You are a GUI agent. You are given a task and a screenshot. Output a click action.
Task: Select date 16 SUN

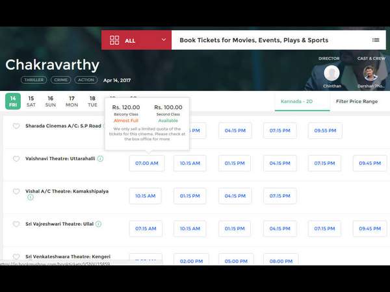(x=51, y=101)
